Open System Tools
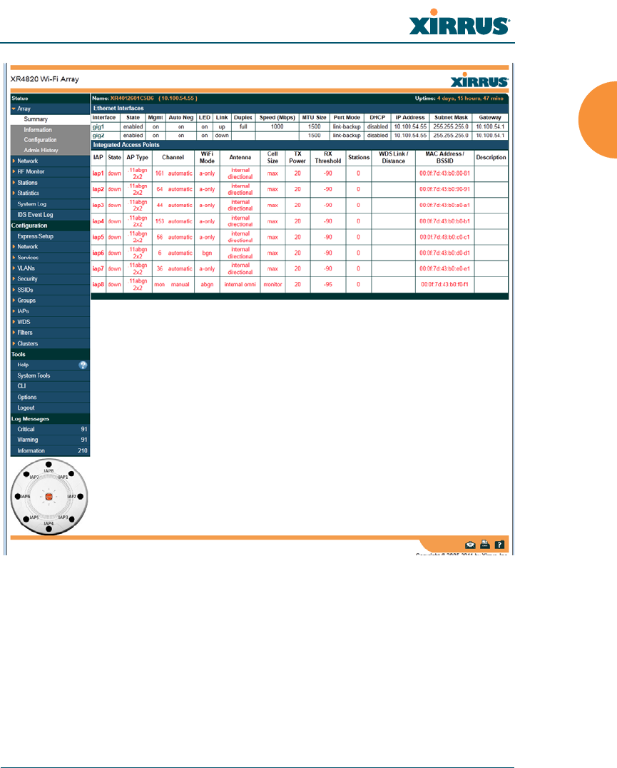Image resolution: width=617 pixels, height=768 pixels. point(34,375)
